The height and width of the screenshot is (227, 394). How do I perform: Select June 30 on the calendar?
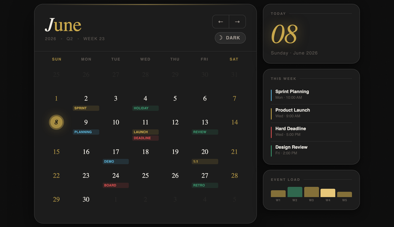86,200
